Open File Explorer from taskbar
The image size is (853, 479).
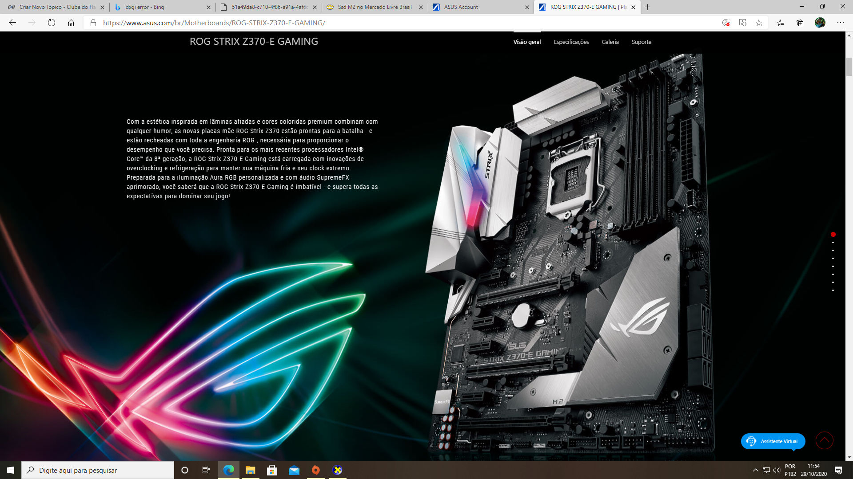251,470
